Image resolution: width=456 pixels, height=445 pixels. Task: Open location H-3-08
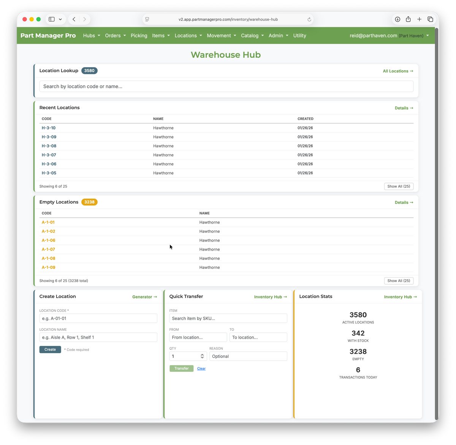49,146
